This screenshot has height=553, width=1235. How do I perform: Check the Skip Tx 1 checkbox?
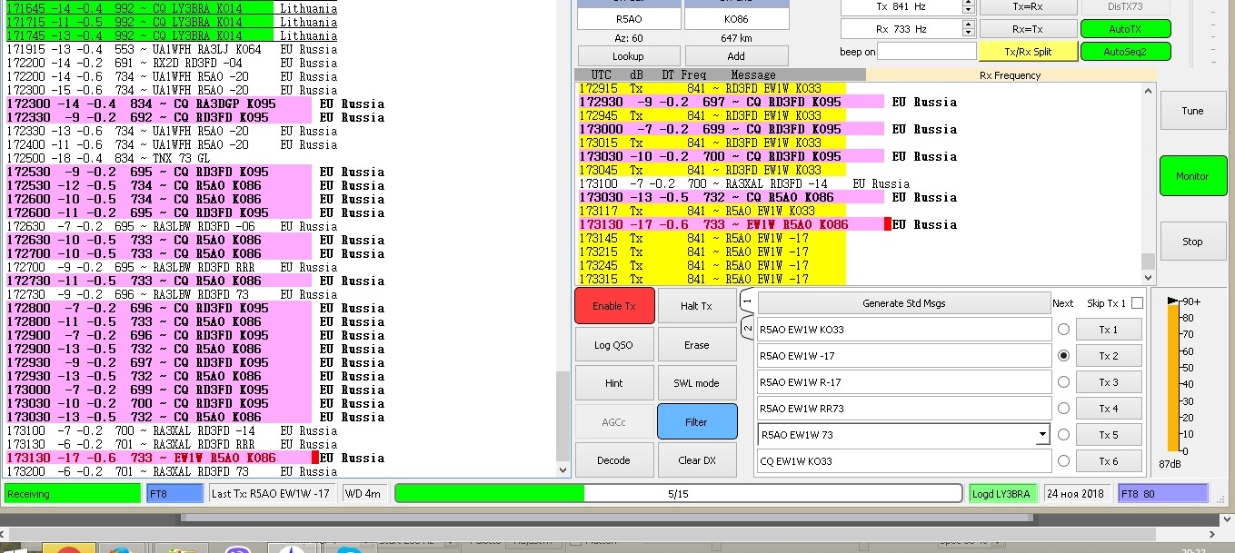click(1137, 303)
